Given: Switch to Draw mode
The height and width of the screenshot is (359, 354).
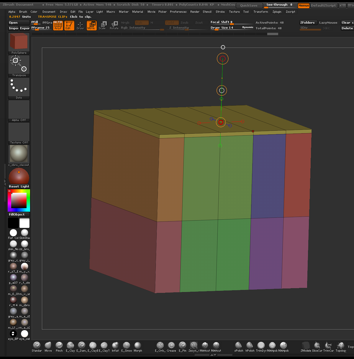Looking at the screenshot, I should point(80,25).
